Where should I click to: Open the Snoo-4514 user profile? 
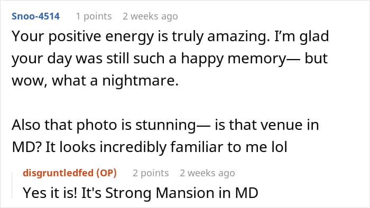point(35,16)
